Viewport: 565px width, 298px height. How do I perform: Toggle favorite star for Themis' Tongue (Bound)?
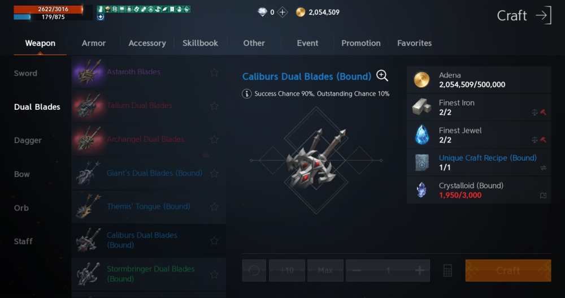(x=214, y=207)
